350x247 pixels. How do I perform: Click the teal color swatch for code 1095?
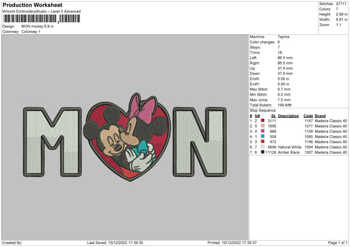(x=262, y=136)
